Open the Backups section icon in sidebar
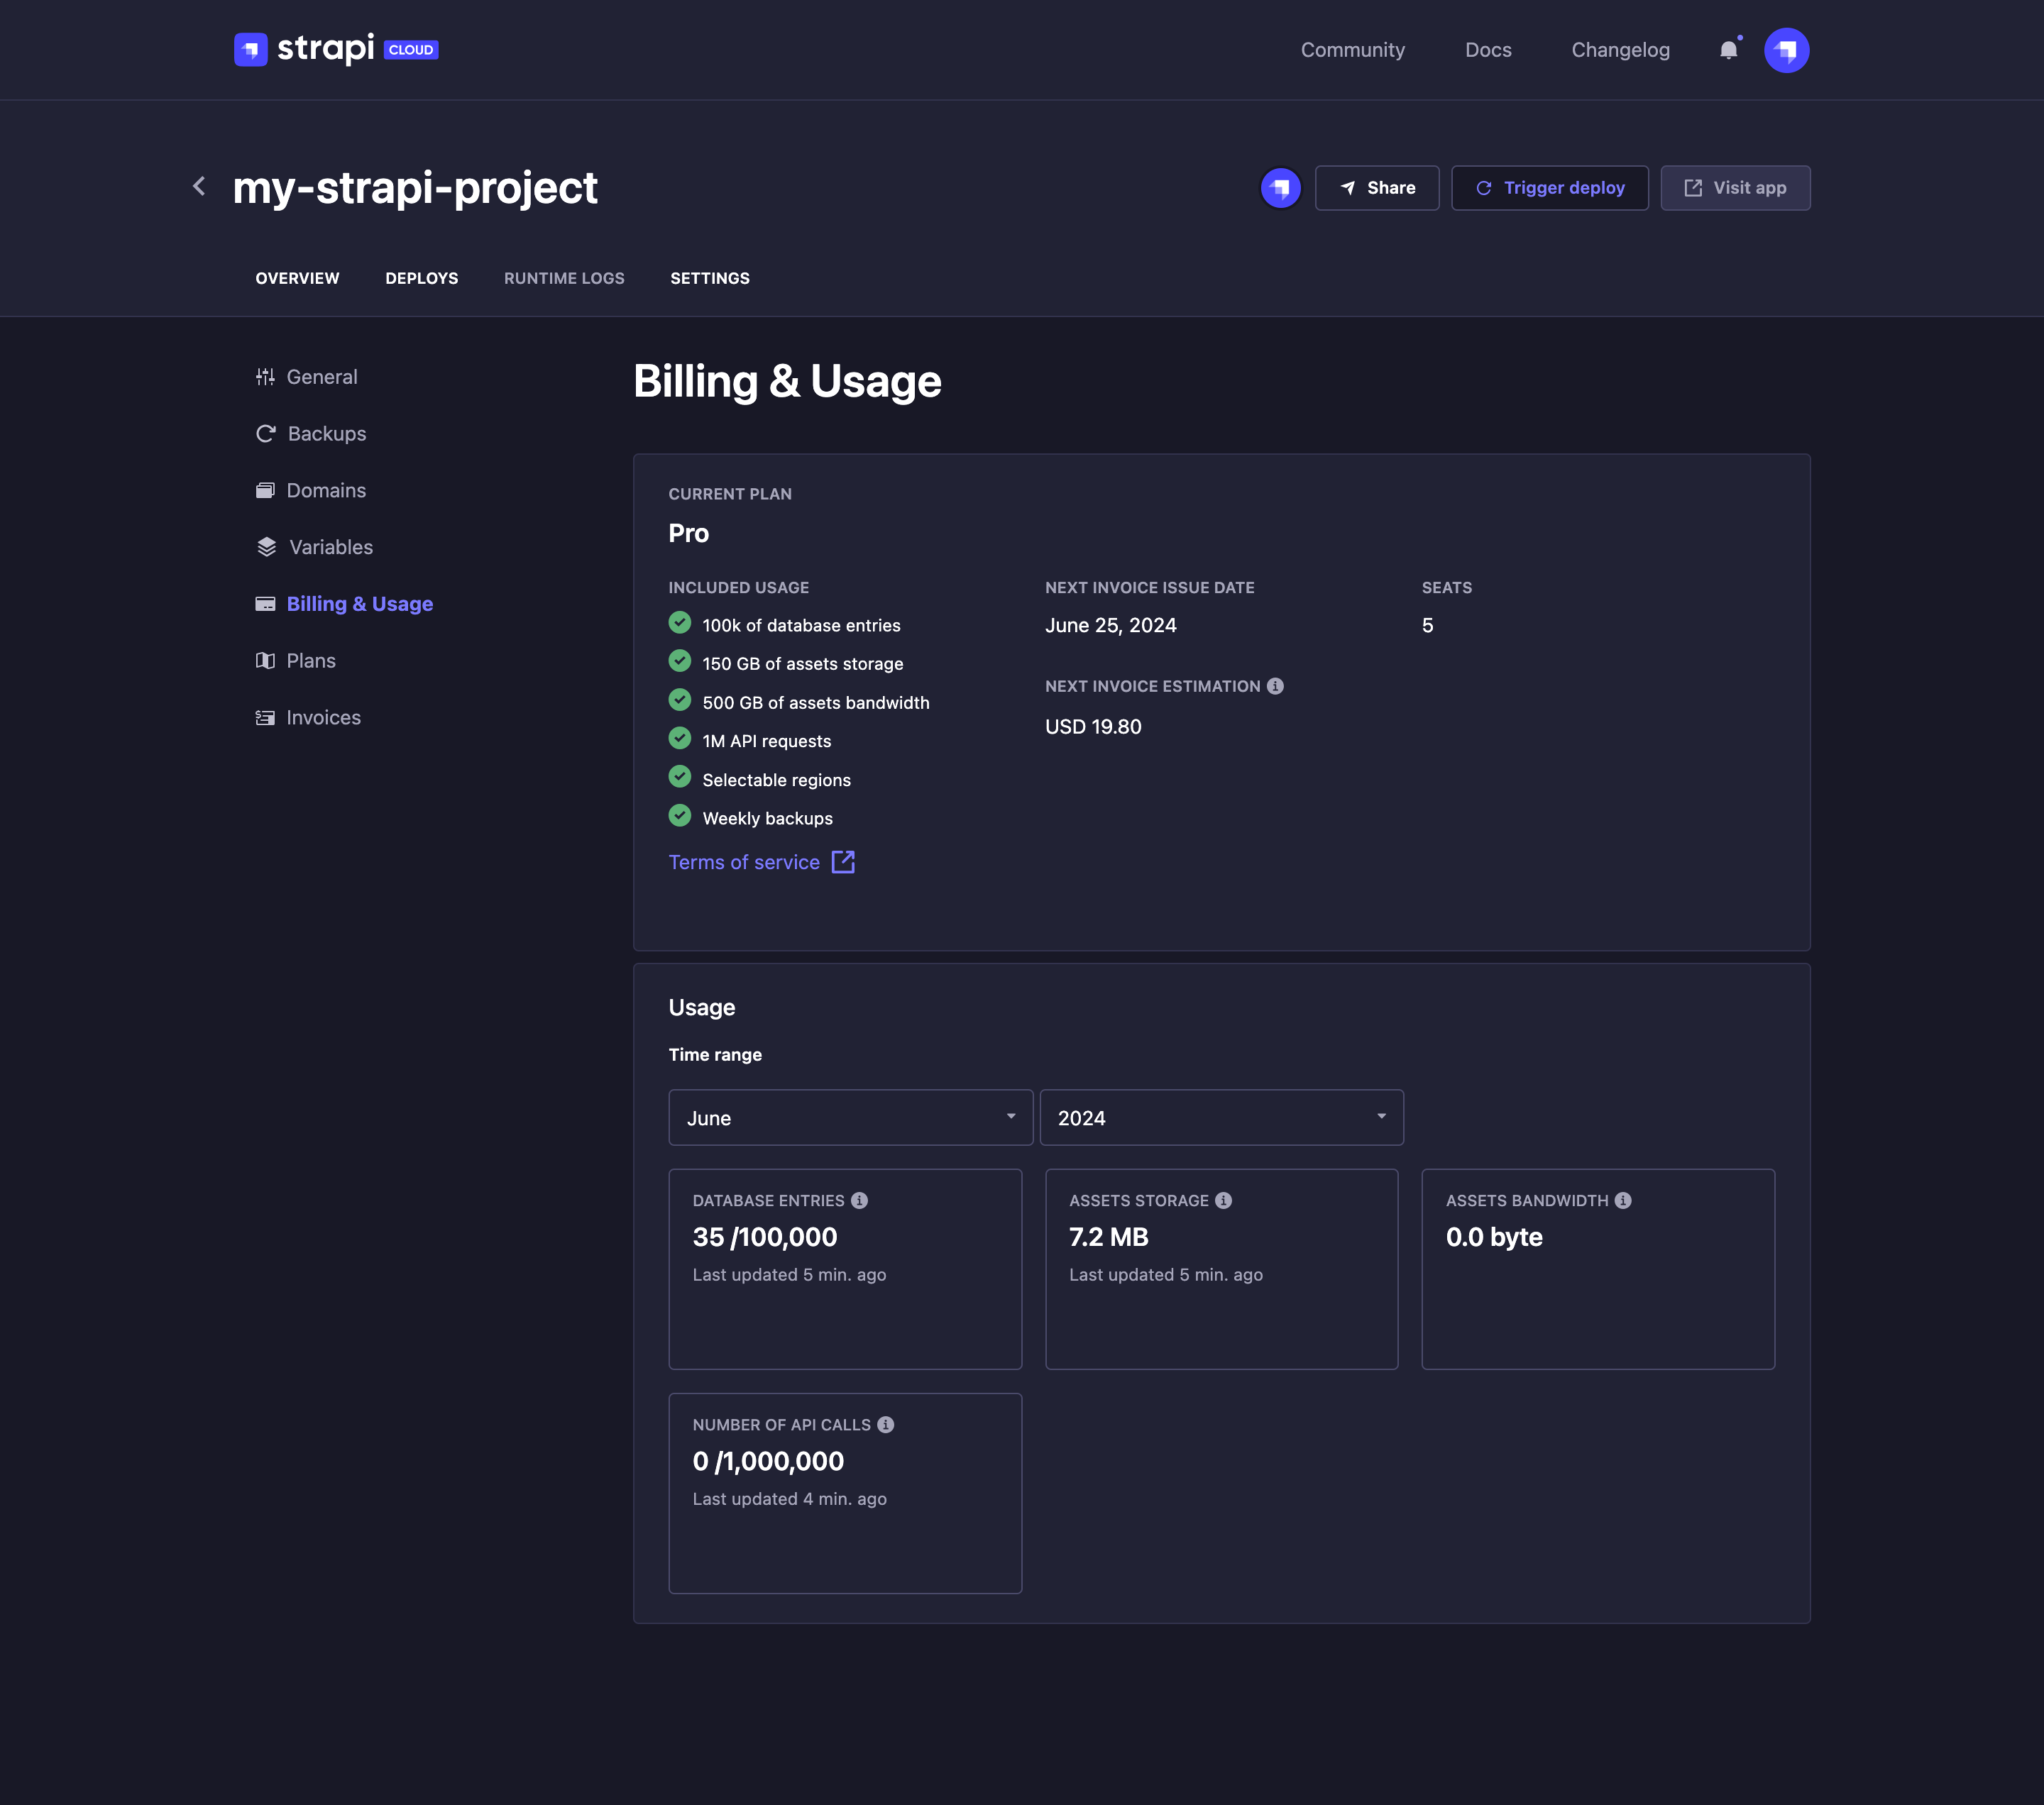The image size is (2044, 1805). (265, 433)
